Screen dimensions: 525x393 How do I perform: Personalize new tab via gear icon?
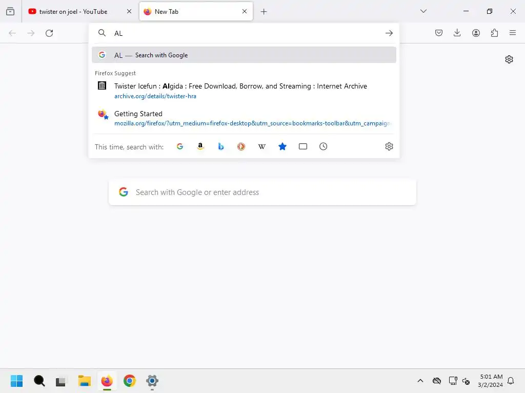[509, 59]
